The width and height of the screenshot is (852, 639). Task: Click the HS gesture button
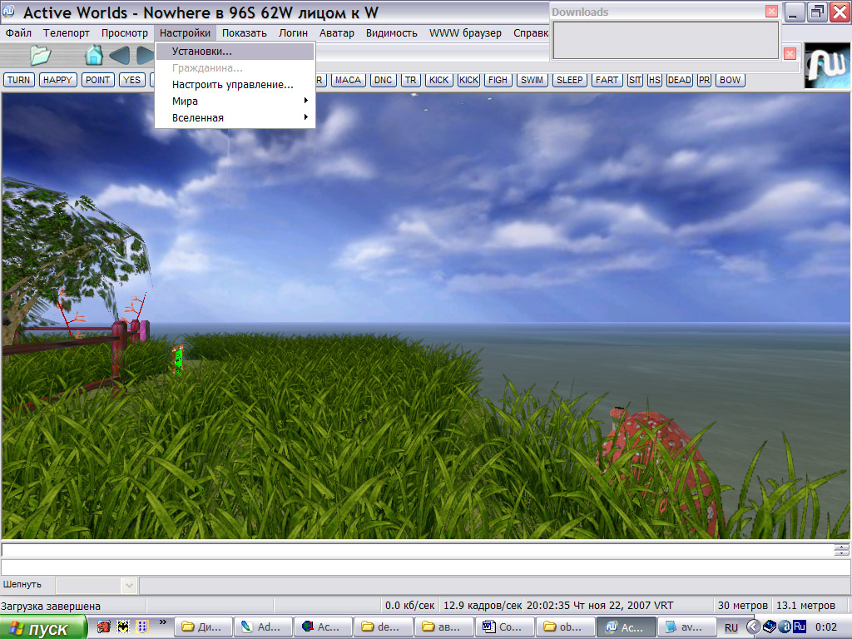point(654,80)
